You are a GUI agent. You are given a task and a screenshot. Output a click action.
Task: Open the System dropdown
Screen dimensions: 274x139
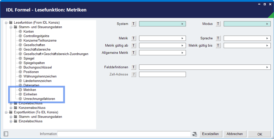pos(182,24)
